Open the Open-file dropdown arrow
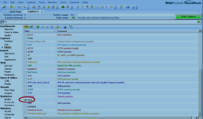Viewport: 203px width, 119px height. tap(16, 7)
